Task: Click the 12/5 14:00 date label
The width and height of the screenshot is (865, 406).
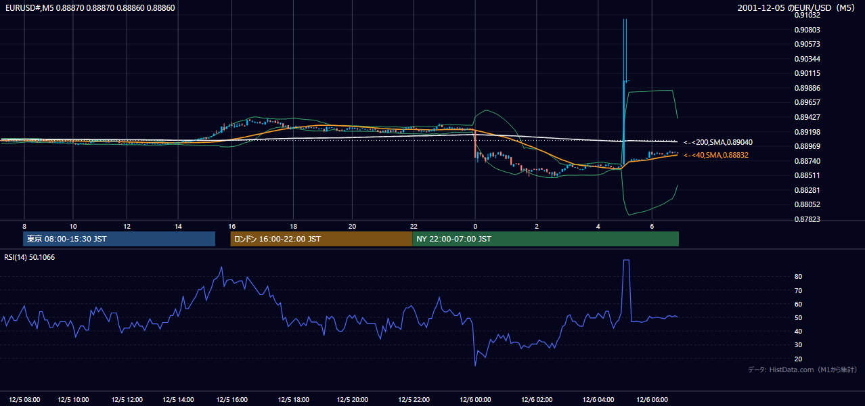Action: [x=179, y=399]
